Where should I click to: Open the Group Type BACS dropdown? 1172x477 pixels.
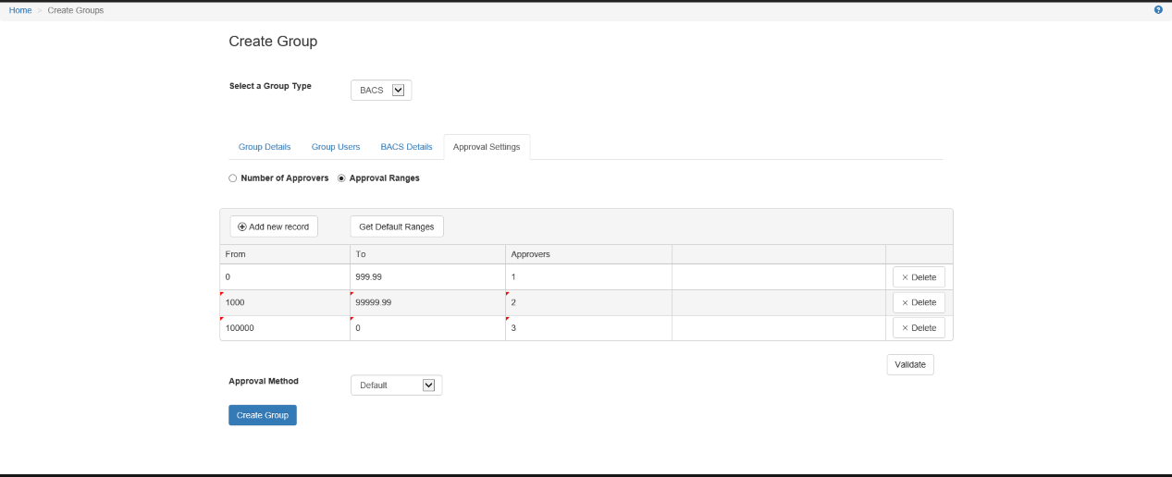[x=381, y=90]
